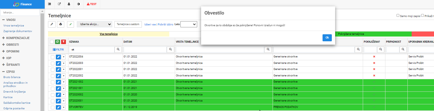This screenshot has height=111, width=434.
Task: Check the OTVORITEV row checkbox
Action: (53, 107)
